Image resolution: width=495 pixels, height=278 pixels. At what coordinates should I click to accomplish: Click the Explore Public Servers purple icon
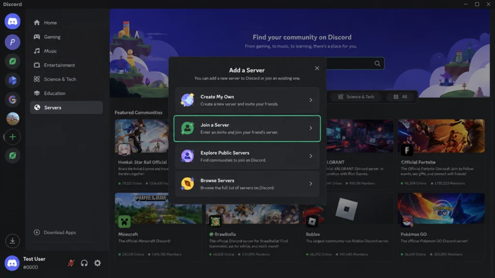tap(187, 156)
